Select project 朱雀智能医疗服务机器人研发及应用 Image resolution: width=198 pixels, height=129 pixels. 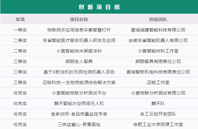click(x=79, y=41)
